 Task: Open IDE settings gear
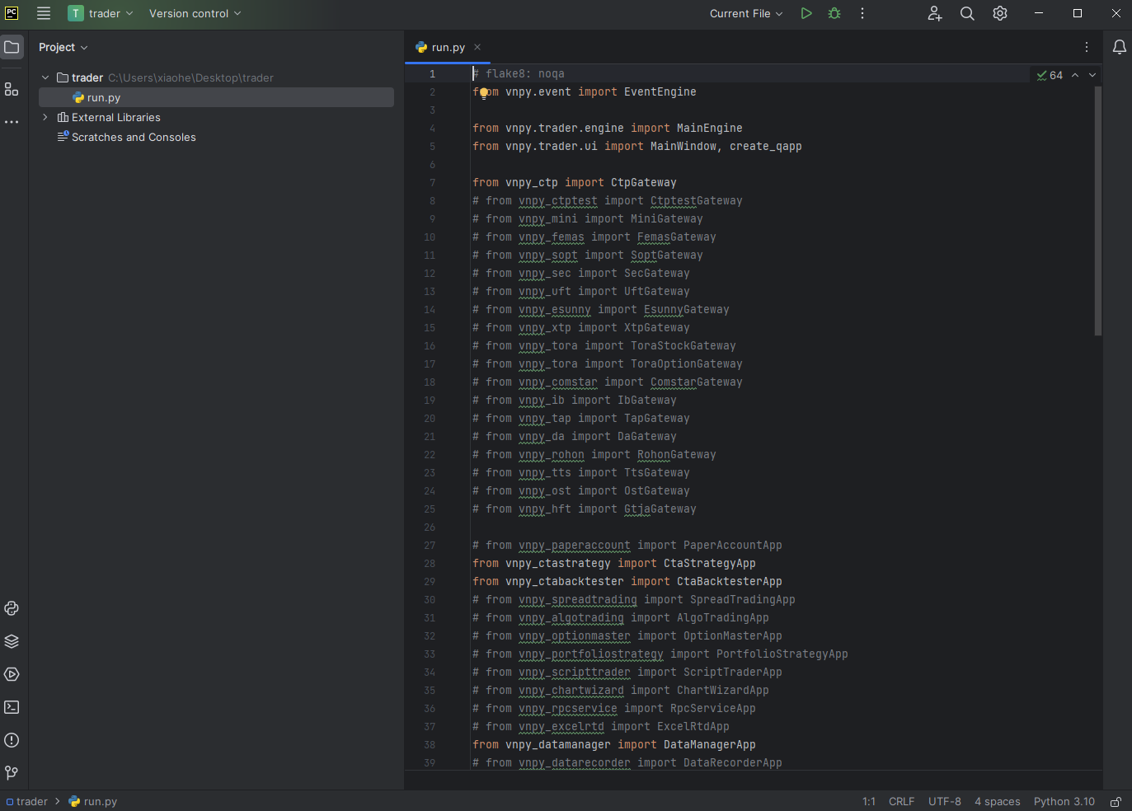pyautogui.click(x=1000, y=13)
